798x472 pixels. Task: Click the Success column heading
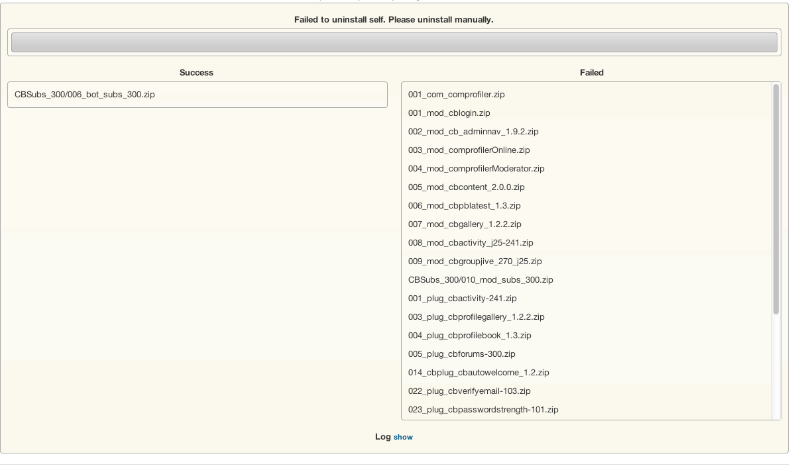[x=196, y=73]
